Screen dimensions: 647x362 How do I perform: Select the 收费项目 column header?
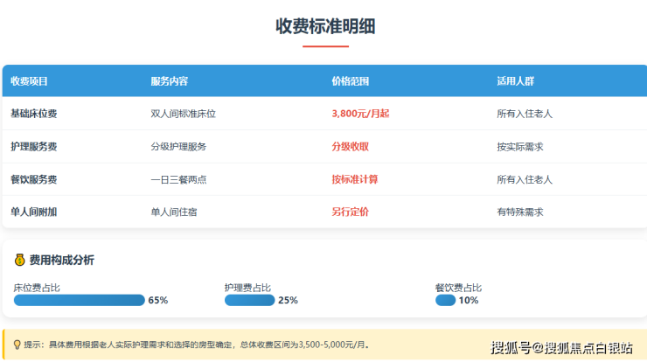[x=29, y=81]
